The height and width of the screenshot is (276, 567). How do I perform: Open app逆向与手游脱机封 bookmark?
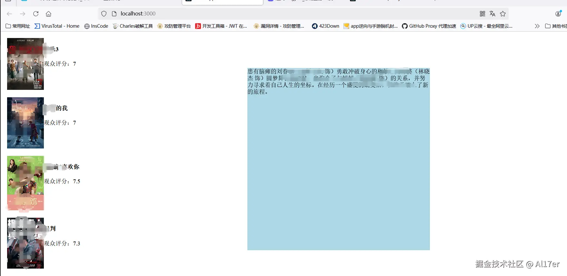(371, 26)
